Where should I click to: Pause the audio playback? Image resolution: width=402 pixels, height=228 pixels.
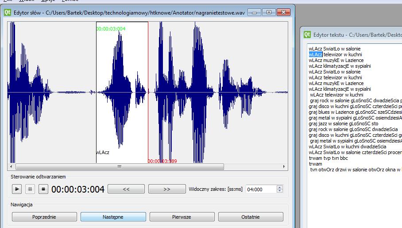click(30, 189)
